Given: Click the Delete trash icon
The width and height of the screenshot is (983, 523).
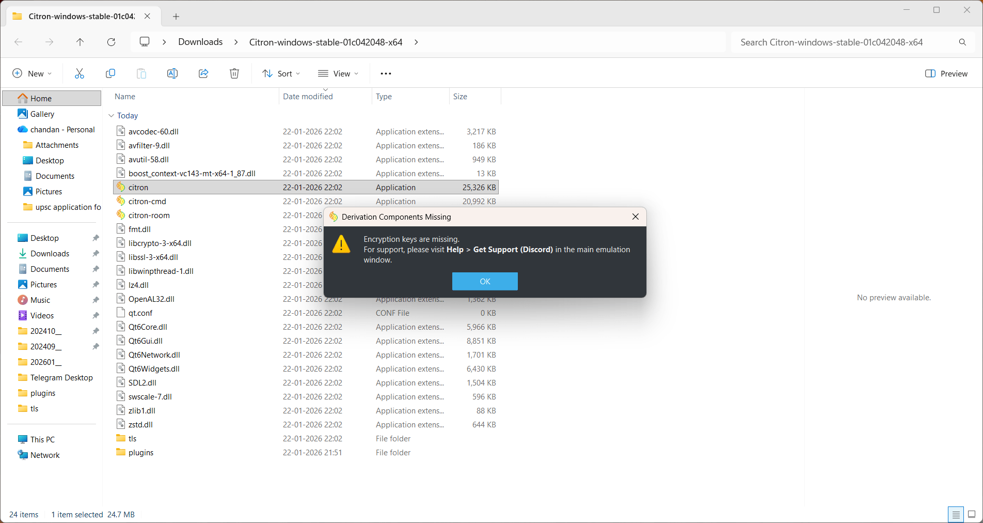Looking at the screenshot, I should pos(234,73).
